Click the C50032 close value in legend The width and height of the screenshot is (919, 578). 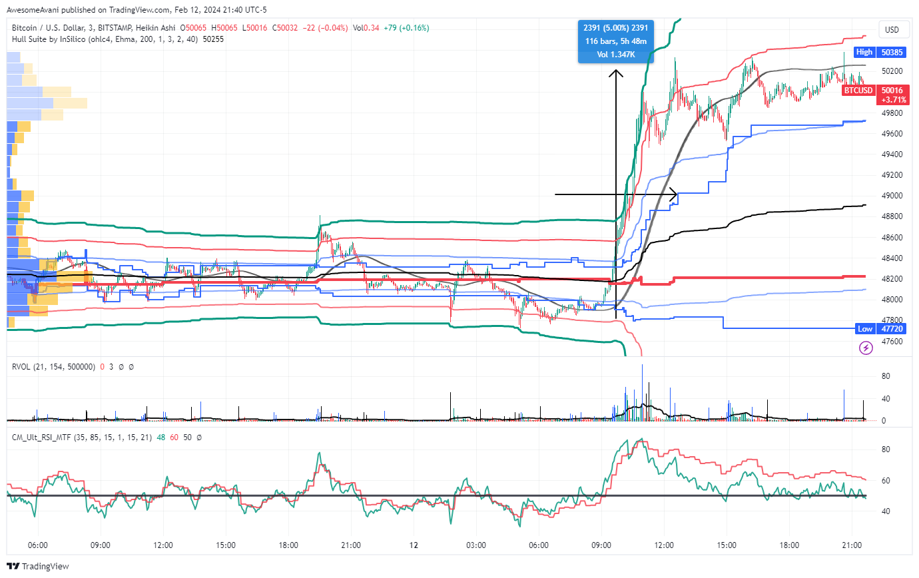(285, 28)
